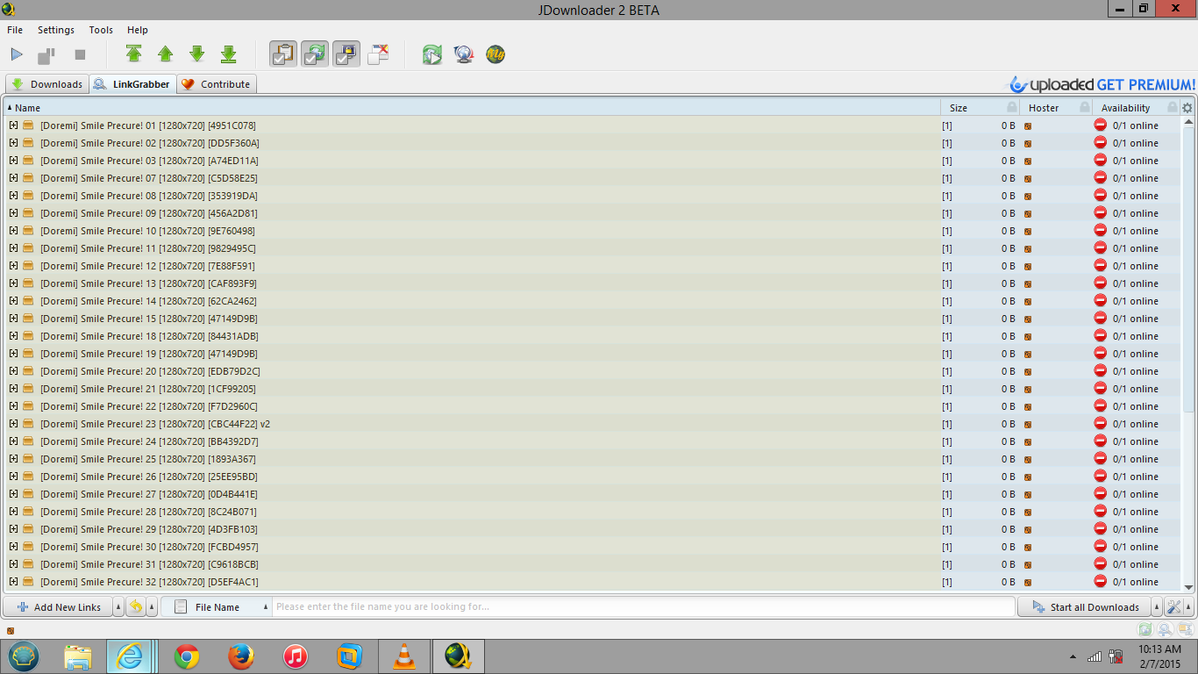Expand the Smile Precure! 32 package

click(x=13, y=582)
